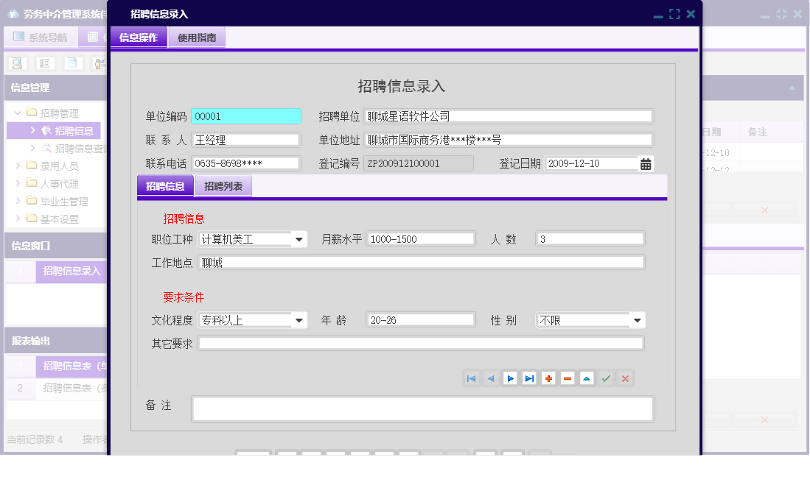Viewport: 810px width, 482px height.
Task: Open the 招聘信息表 report entry
Action: tap(70, 366)
